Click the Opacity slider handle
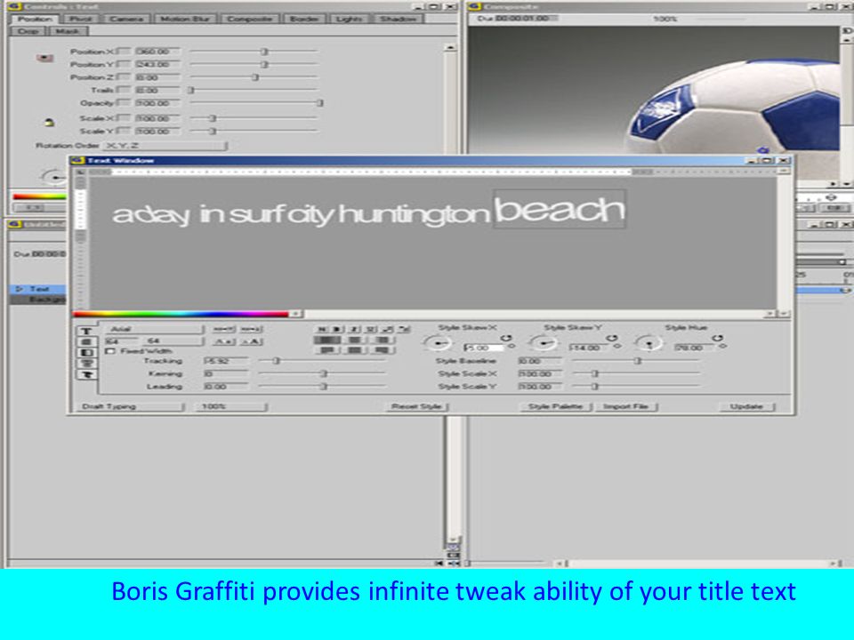 pos(320,103)
